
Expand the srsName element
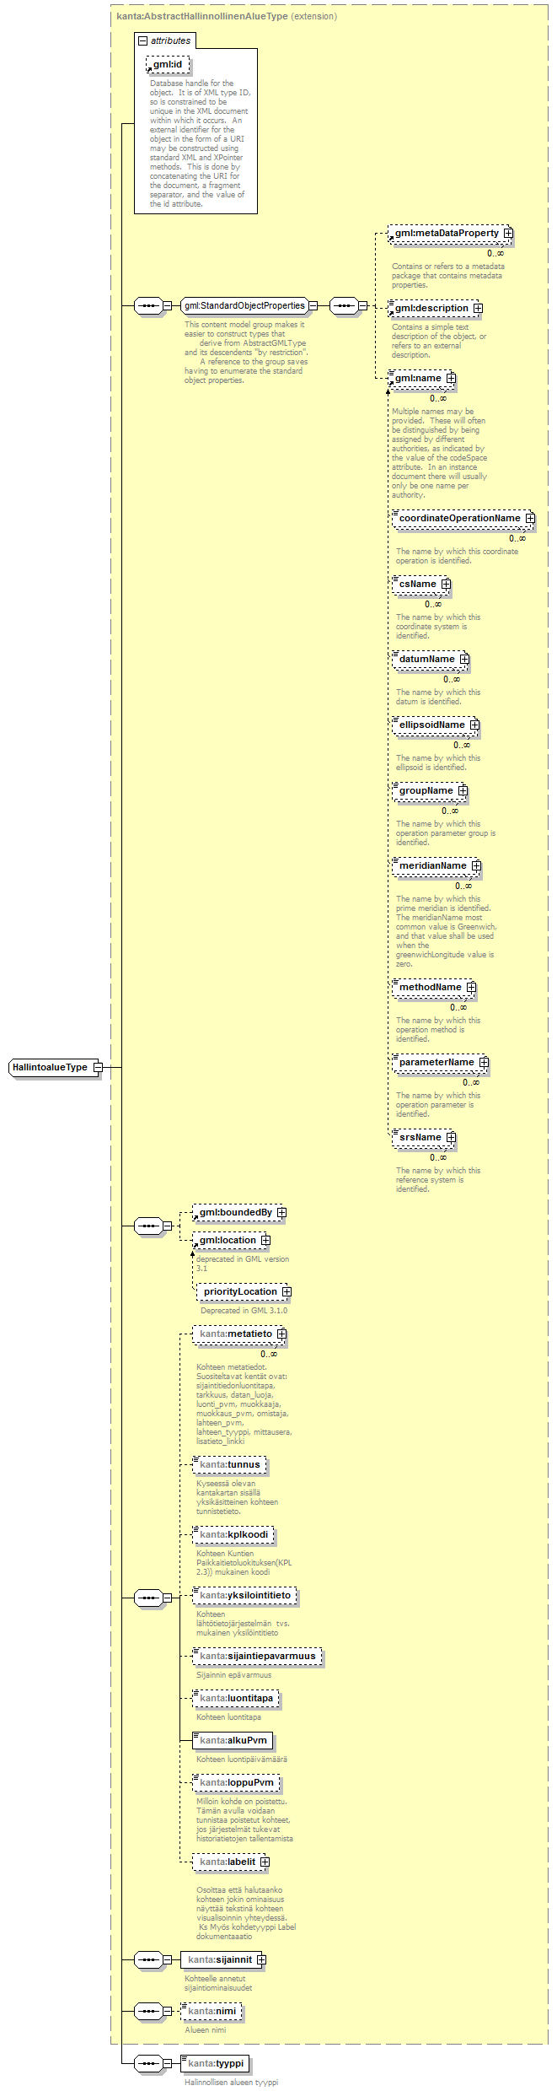(x=451, y=1137)
